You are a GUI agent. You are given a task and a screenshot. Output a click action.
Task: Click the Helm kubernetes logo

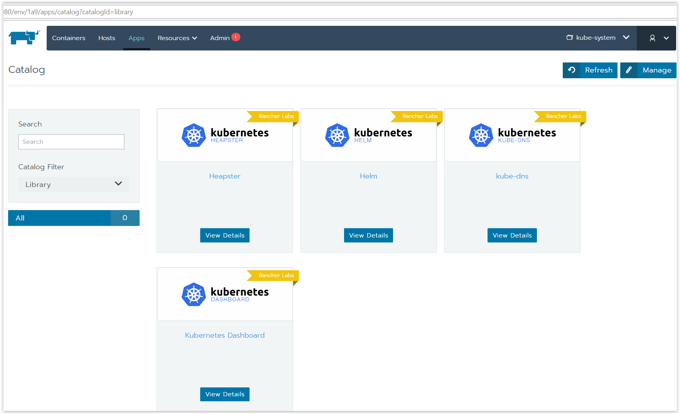point(369,135)
